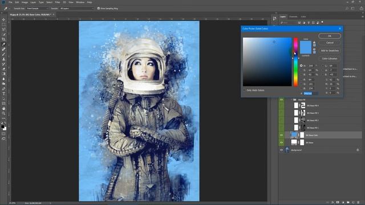This screenshot has height=205, width=365.
Task: Select the Eraser tool
Action: (3, 69)
